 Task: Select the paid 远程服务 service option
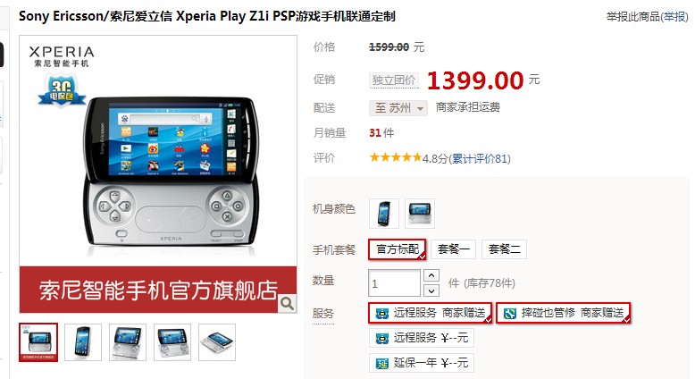[422, 338]
